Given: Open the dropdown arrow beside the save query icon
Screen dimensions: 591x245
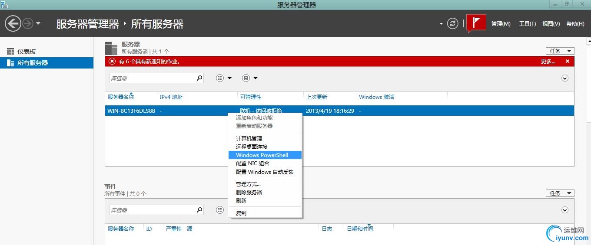Looking at the screenshot, I should click(256, 78).
